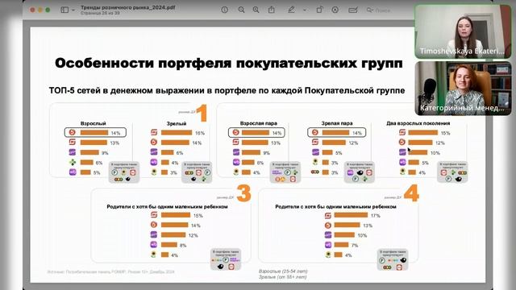This screenshot has height=290, width=516.
Task: Click the source footnote at bottom left
Action: (111, 272)
